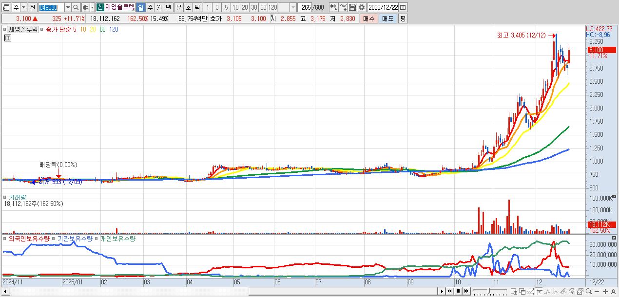Zoom out with the minus icon
619x297 pixels.
point(597,291)
